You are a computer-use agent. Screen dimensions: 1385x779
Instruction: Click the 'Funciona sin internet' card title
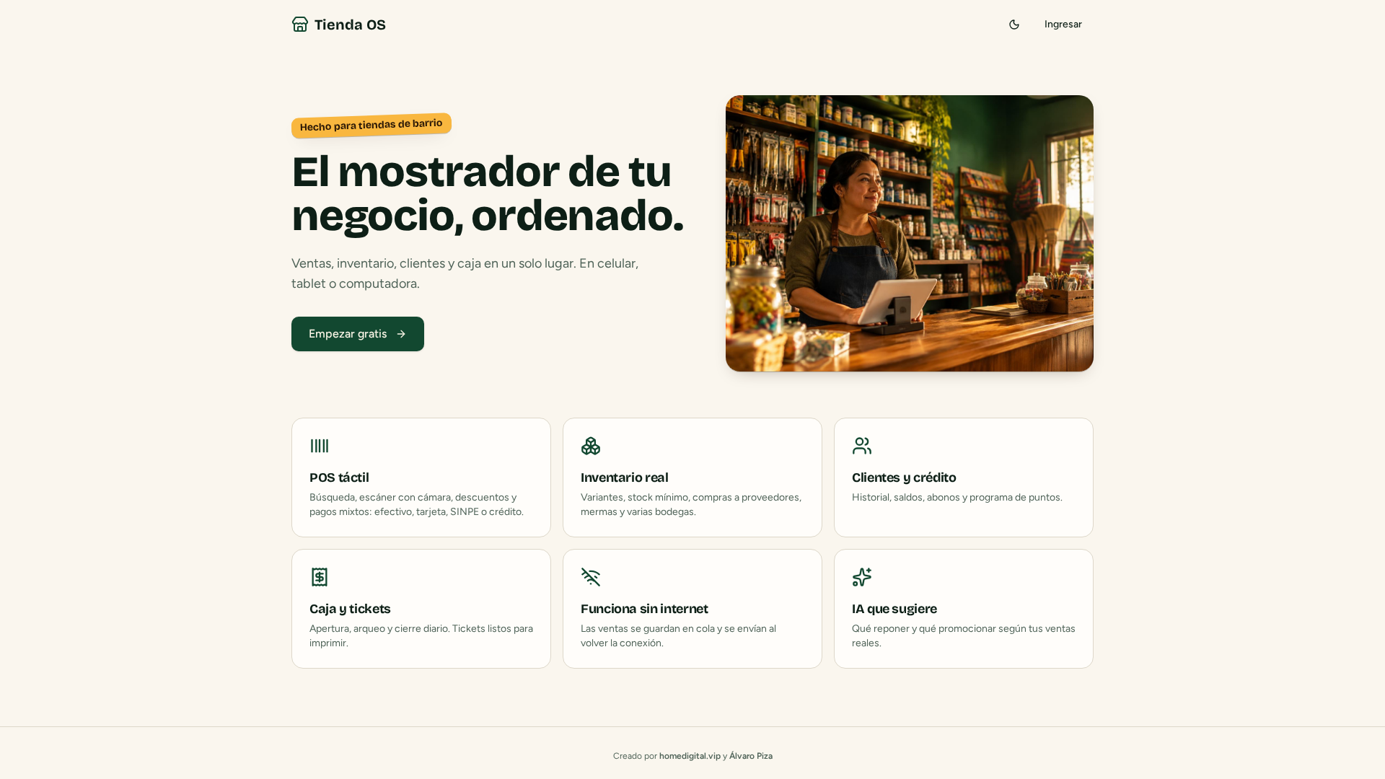pos(644,609)
